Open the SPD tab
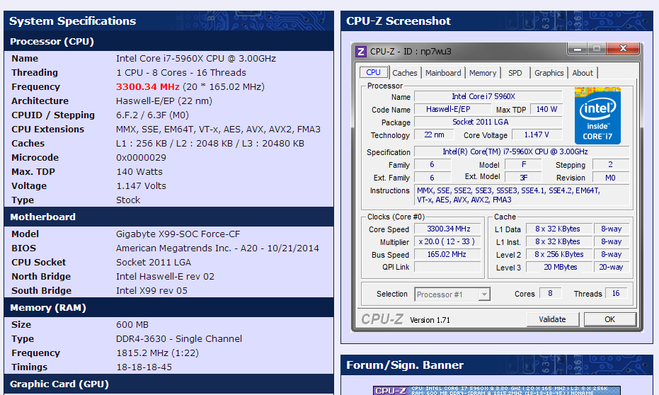The image size is (659, 395). (x=515, y=73)
